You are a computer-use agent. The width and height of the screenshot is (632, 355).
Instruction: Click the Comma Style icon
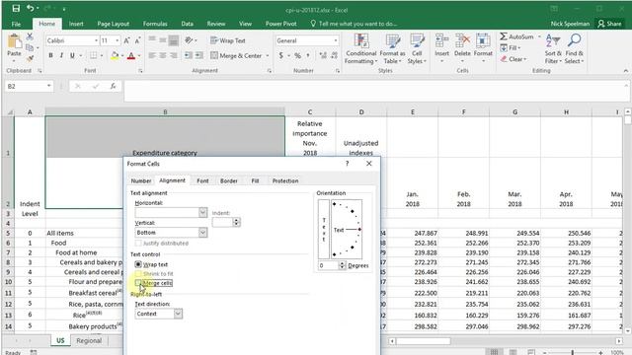coord(308,55)
